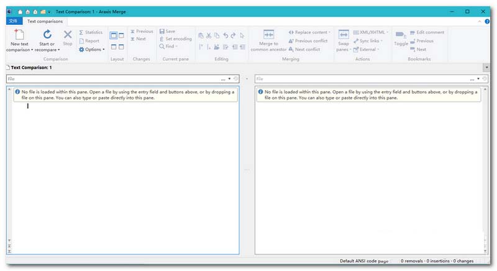Open the Report command in ribbon
Screen dimensions: 497x271
(89, 41)
